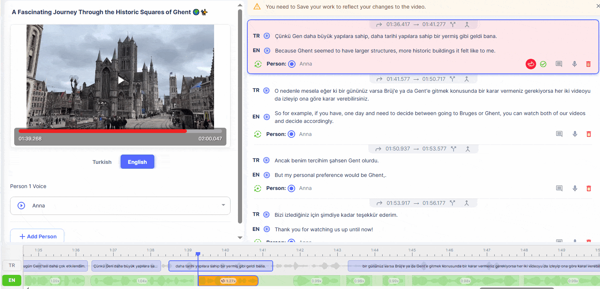Image resolution: width=600 pixels, height=289 pixels.
Task: Approve the highlighted segment with green checkmark
Action: pyautogui.click(x=543, y=64)
